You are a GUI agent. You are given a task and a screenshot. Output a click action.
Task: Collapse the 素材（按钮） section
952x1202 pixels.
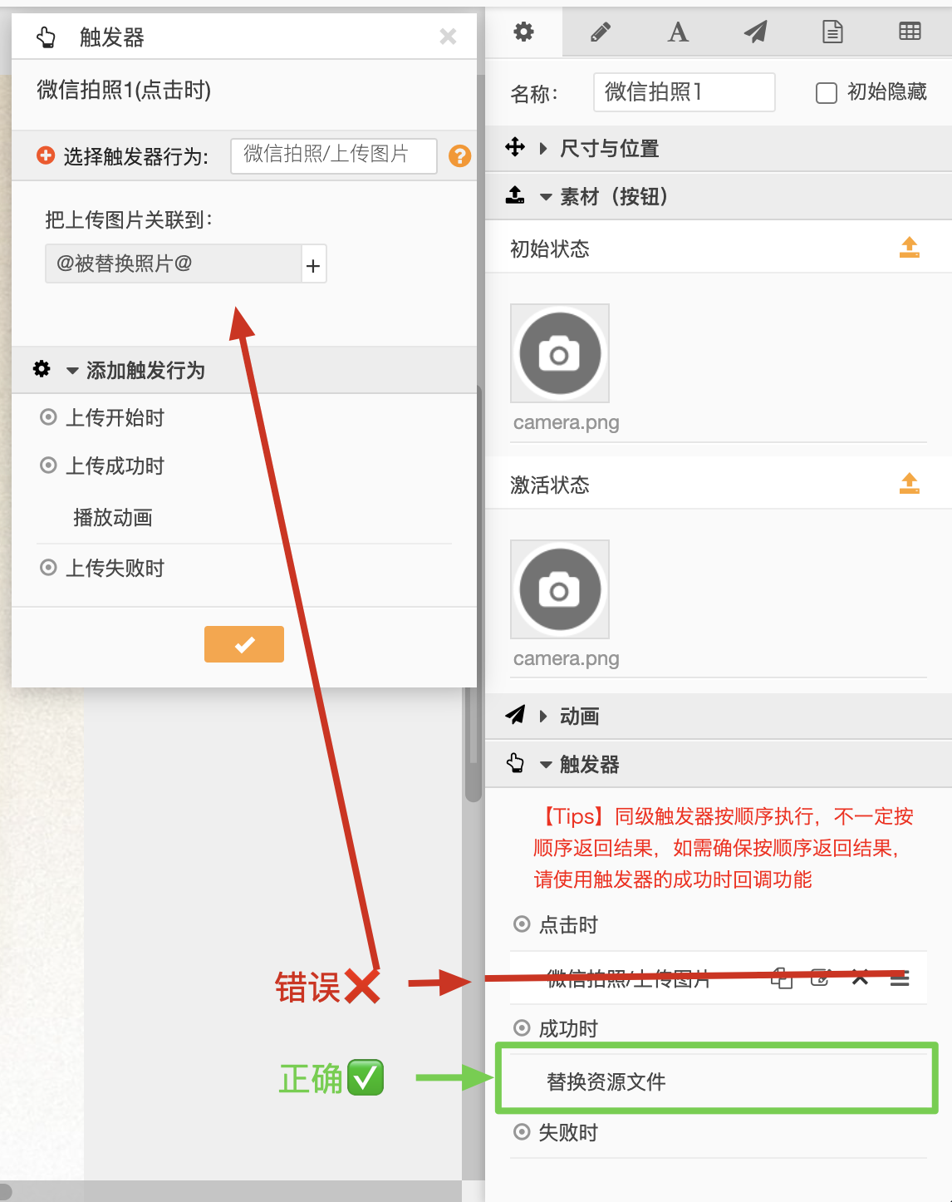(x=613, y=197)
